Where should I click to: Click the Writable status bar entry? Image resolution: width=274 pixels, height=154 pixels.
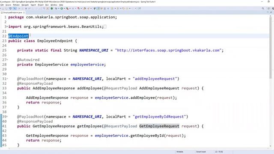[180, 152]
